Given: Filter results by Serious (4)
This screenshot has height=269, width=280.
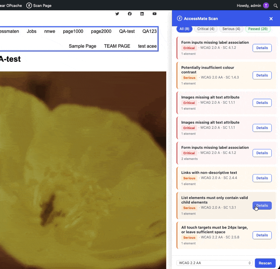Looking at the screenshot, I should pyautogui.click(x=231, y=29).
